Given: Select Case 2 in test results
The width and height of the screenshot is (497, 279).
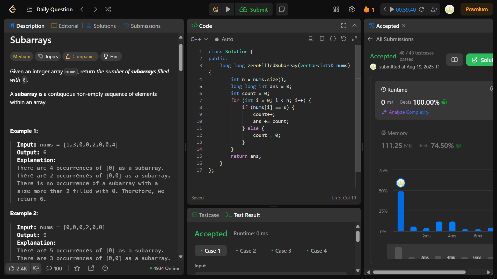Looking at the screenshot, I should tap(246, 251).
